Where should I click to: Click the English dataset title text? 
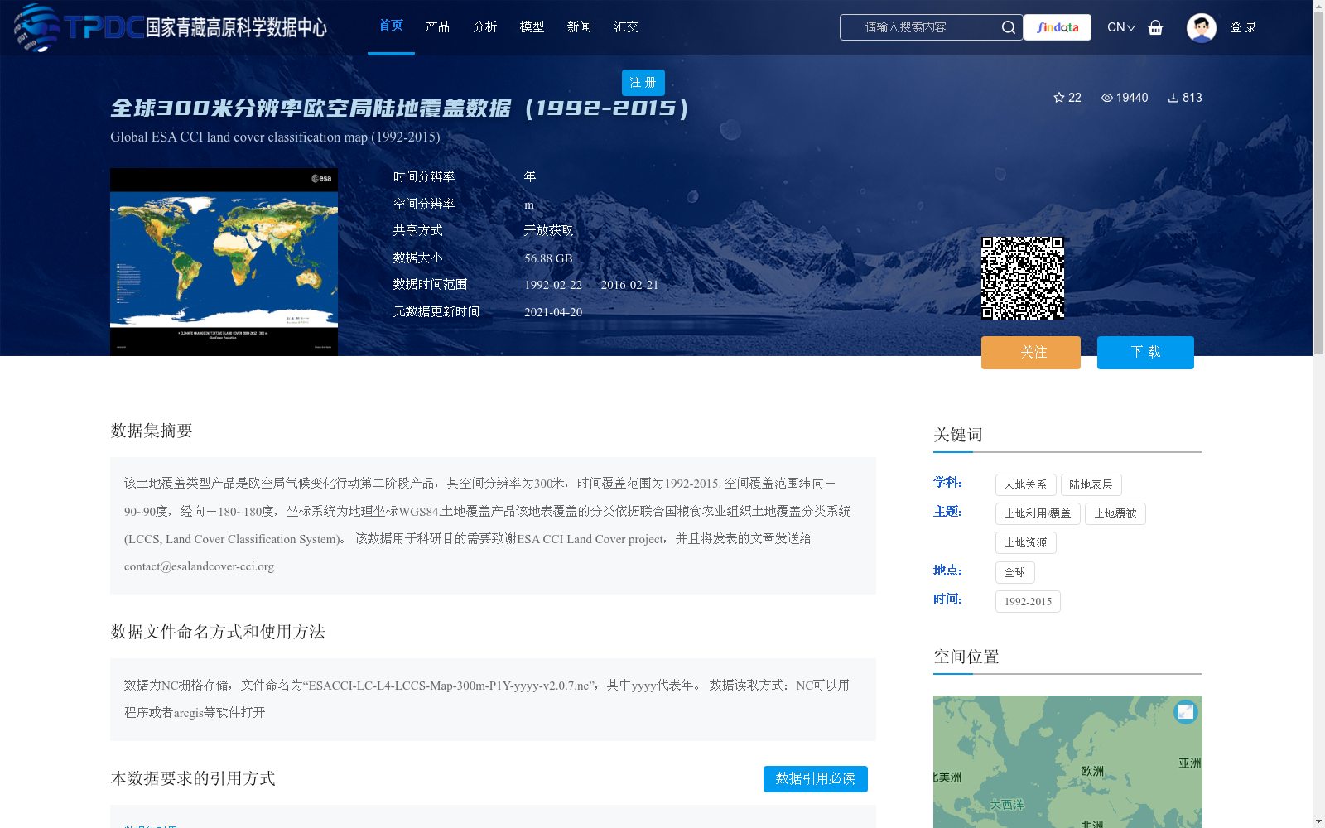[275, 137]
